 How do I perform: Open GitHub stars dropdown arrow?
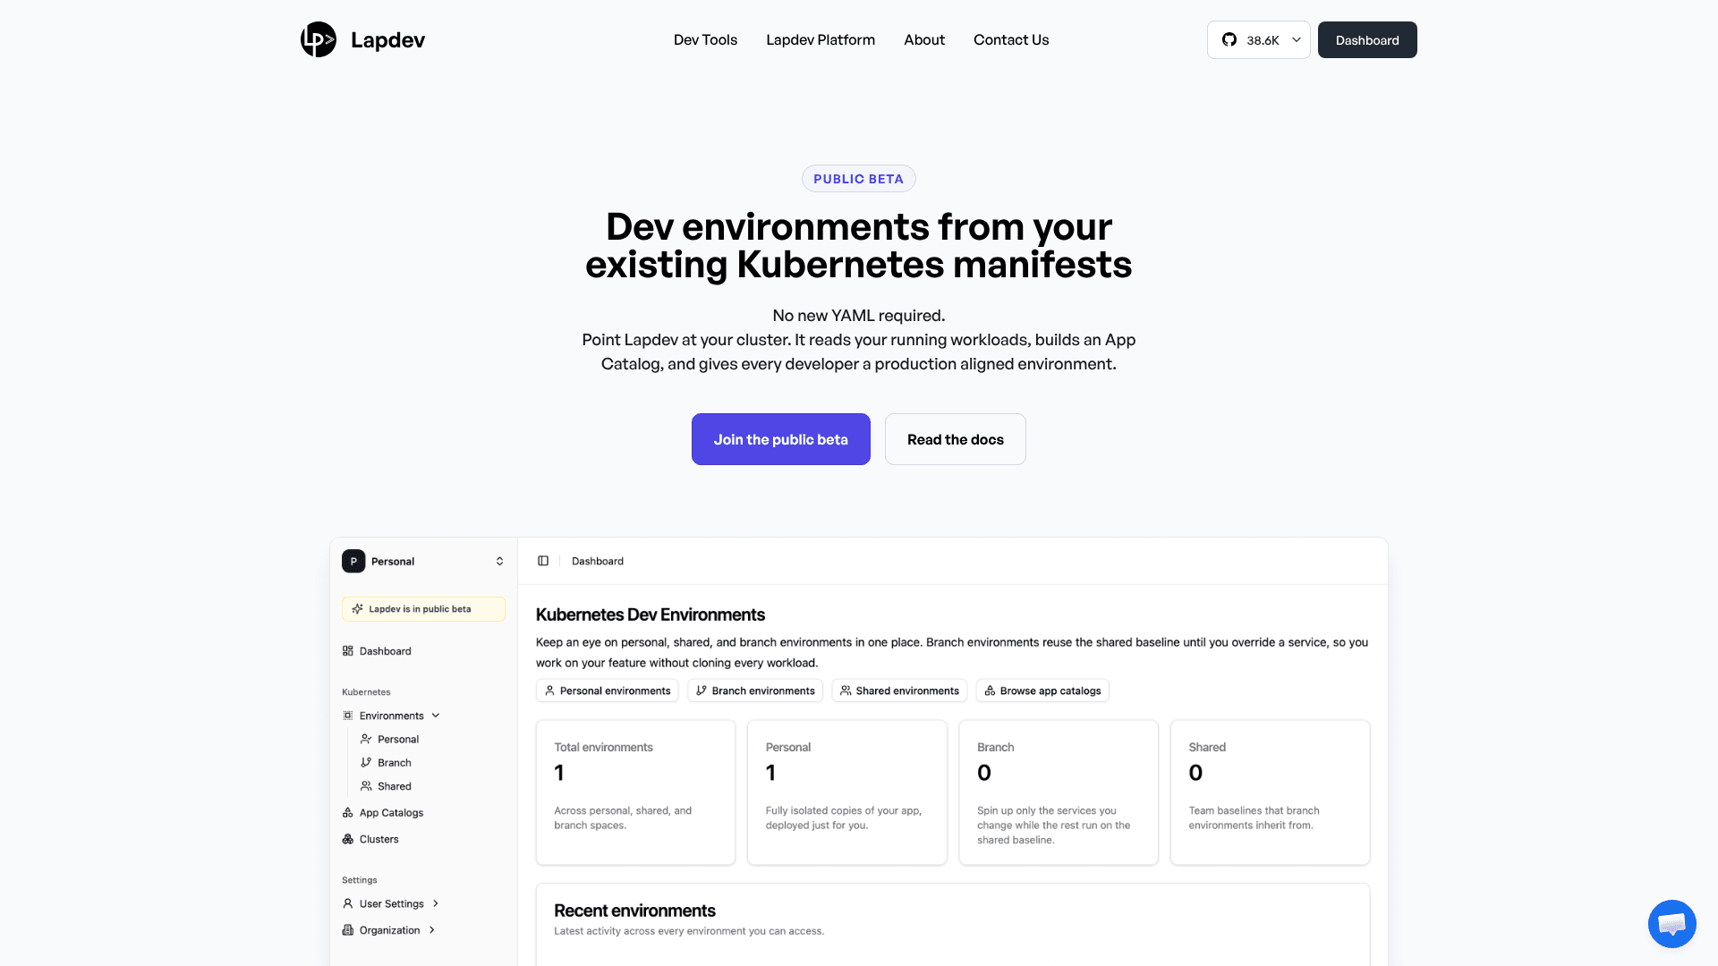click(1296, 39)
